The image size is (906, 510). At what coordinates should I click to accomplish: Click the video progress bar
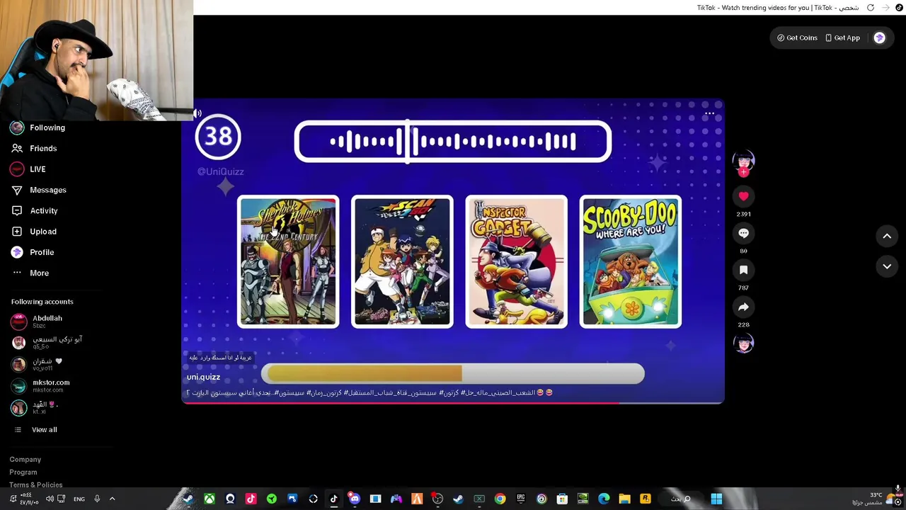(453, 402)
